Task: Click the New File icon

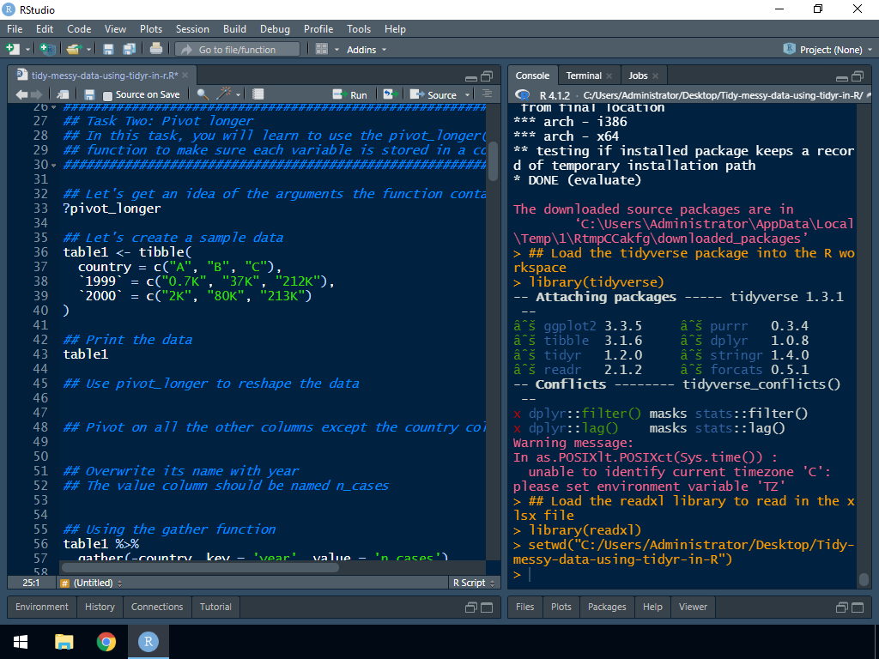Action: (14, 50)
